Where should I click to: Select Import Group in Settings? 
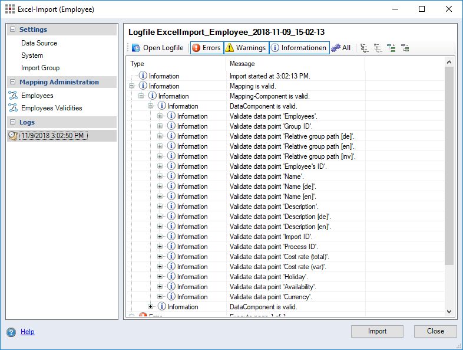(40, 68)
